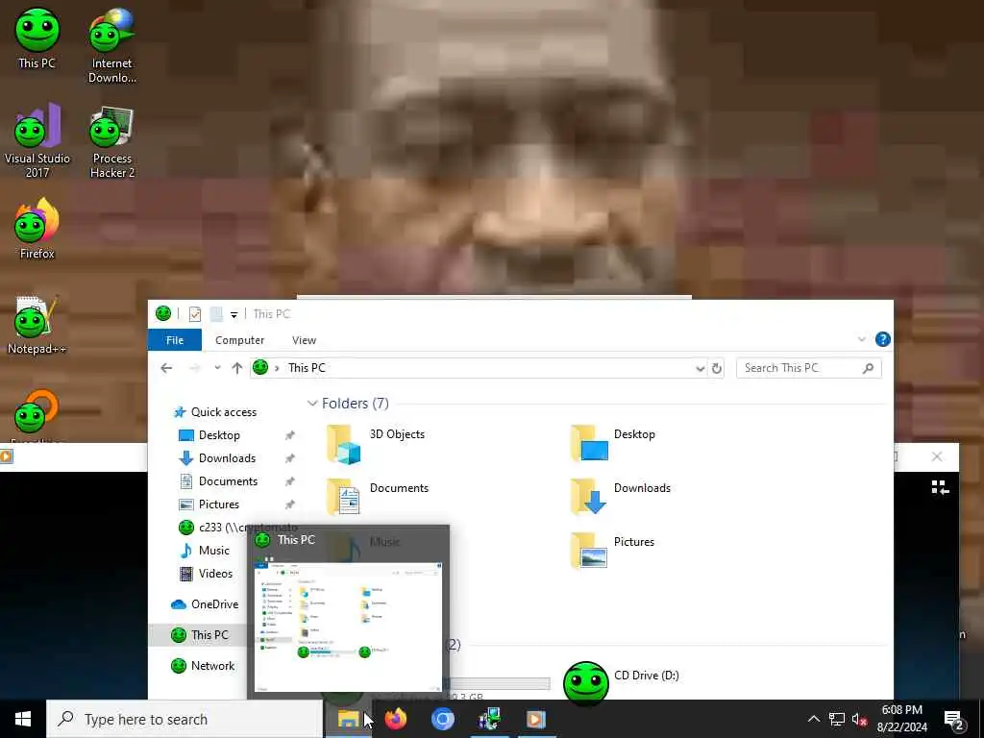Select Music in the navigation pane

tap(204, 551)
